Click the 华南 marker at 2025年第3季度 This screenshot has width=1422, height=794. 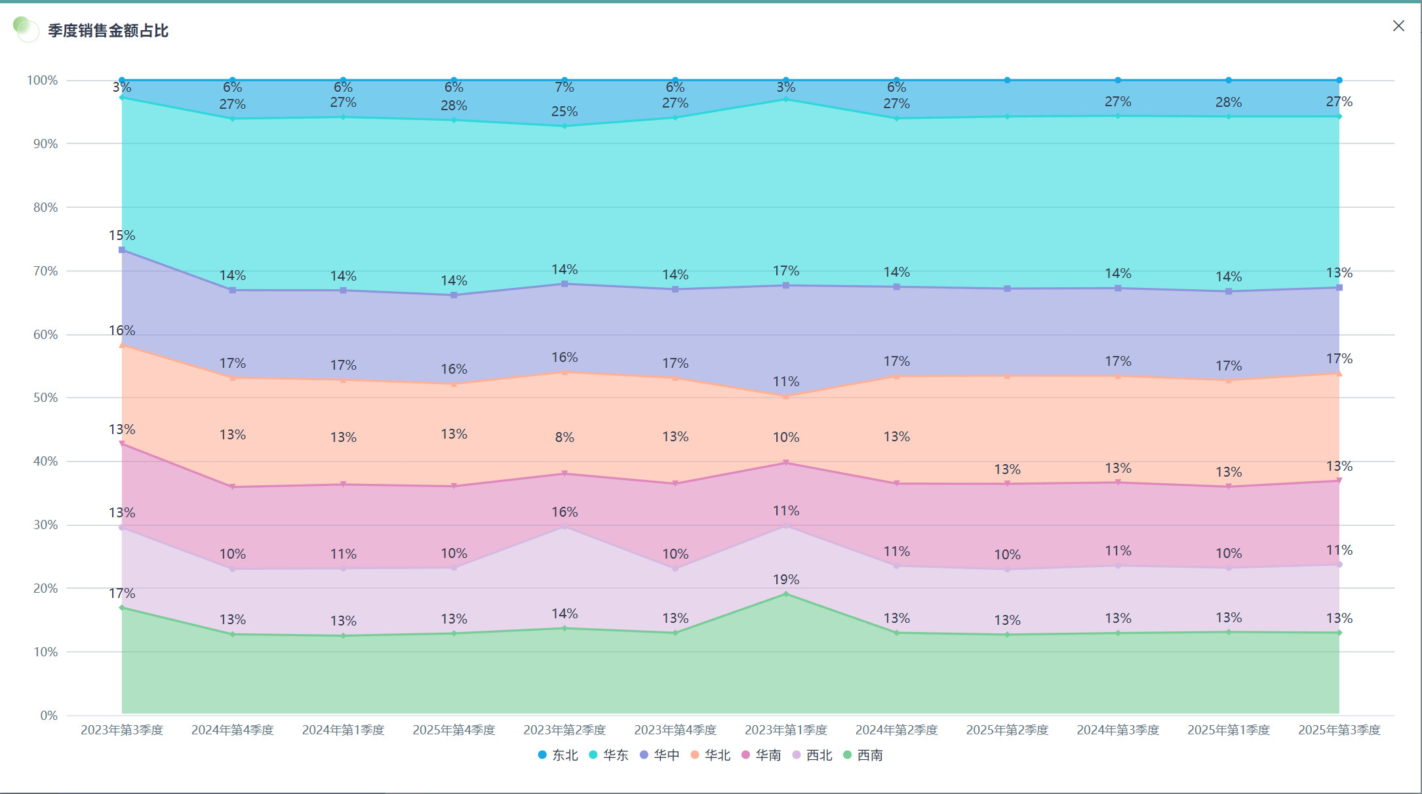[x=1339, y=481]
